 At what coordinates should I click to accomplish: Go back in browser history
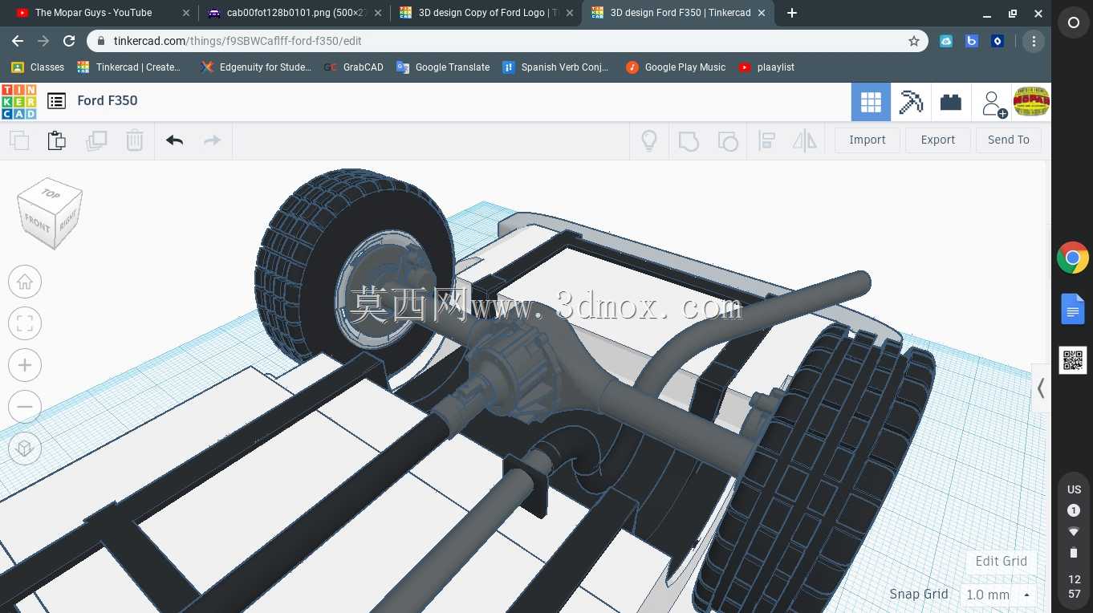click(18, 41)
